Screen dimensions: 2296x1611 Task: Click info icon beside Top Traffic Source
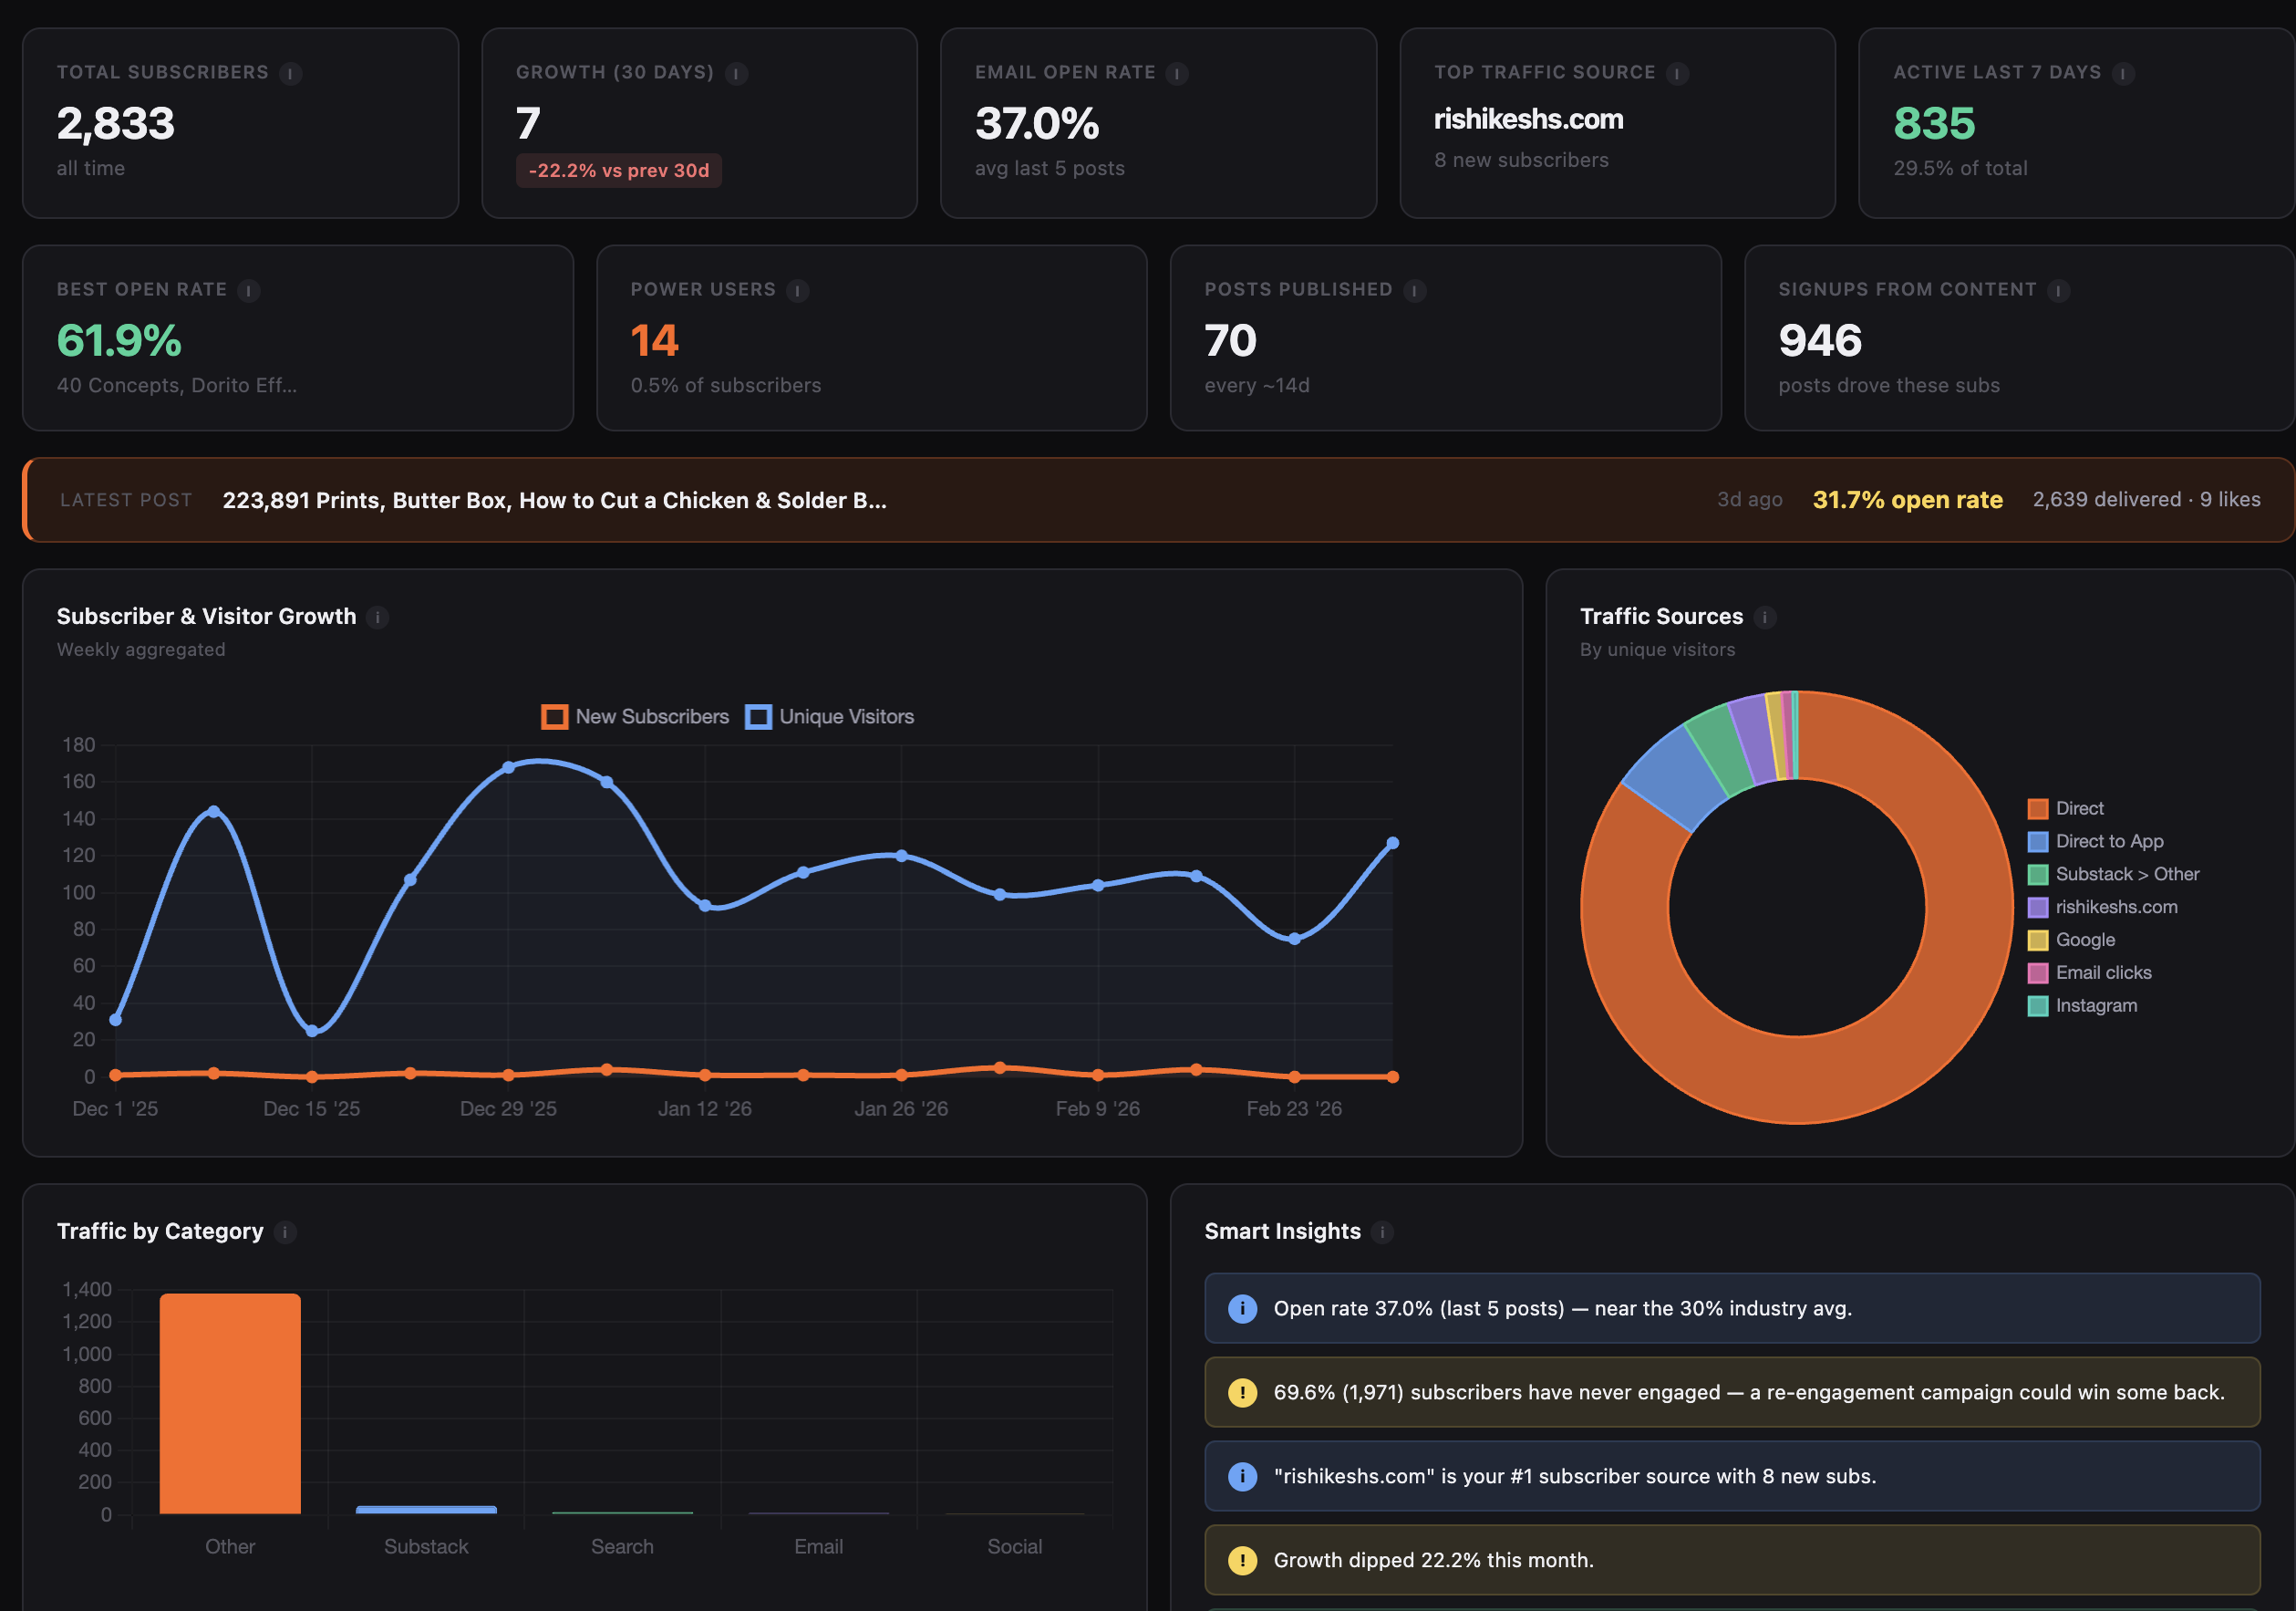point(1678,73)
